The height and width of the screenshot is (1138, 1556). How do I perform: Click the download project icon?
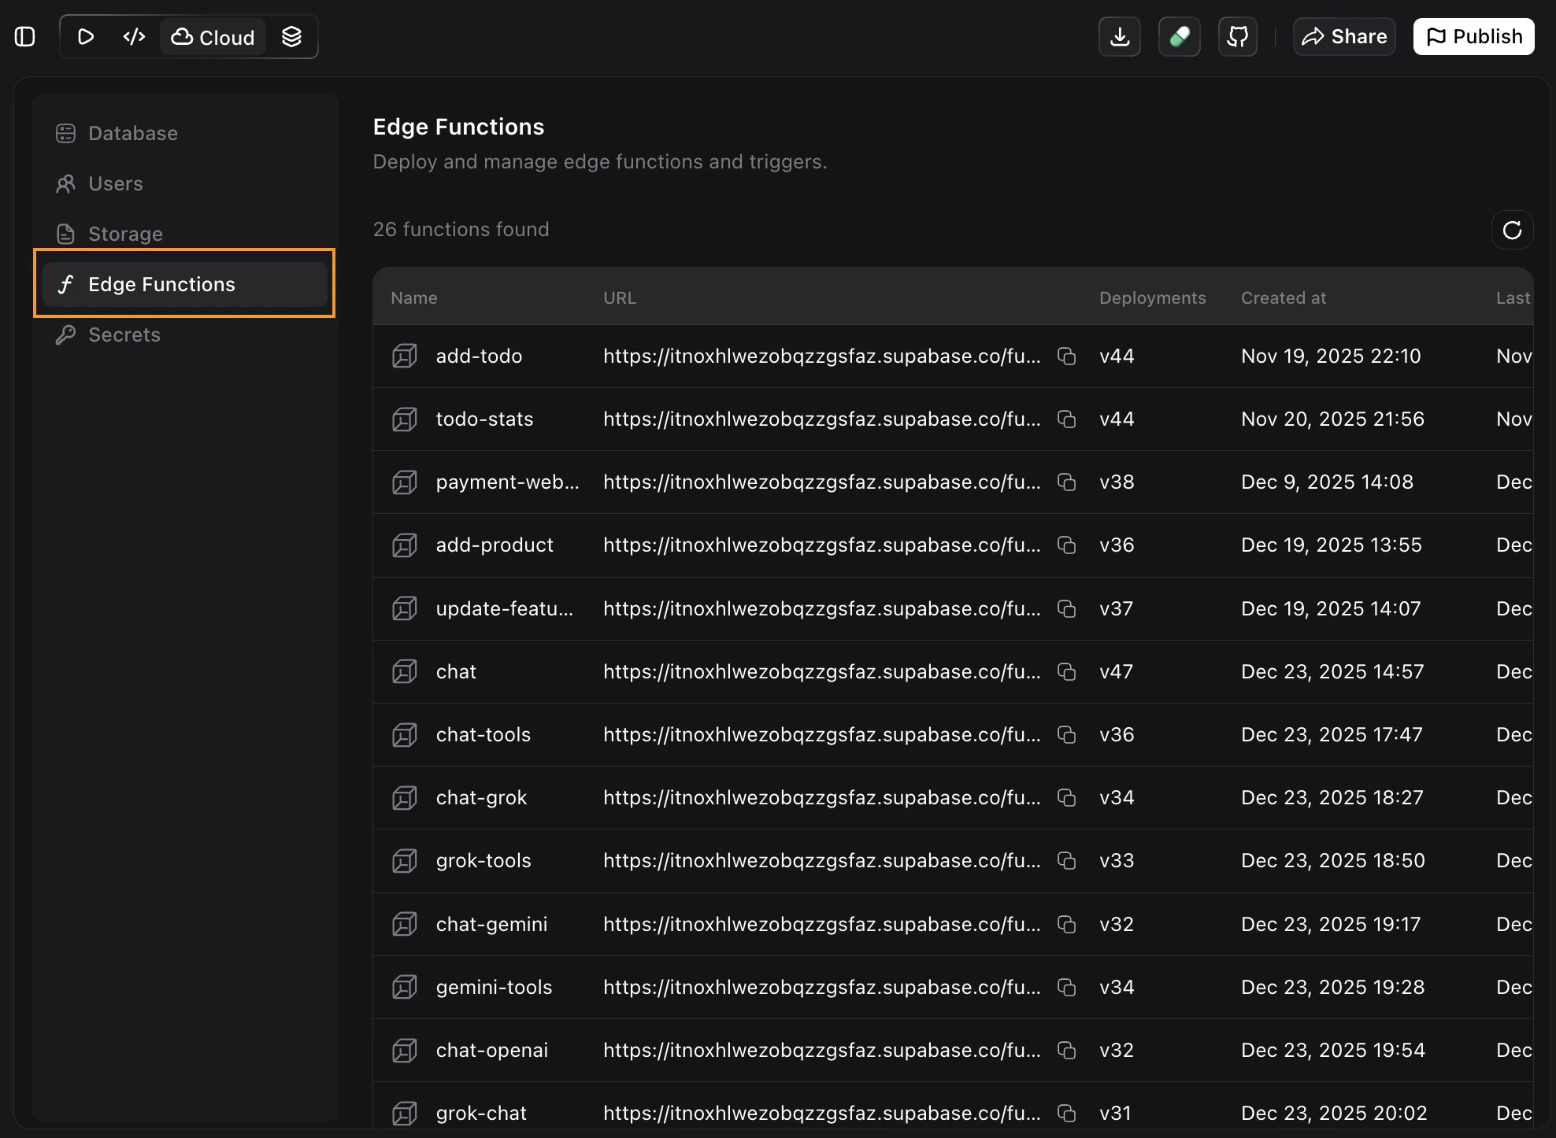pos(1119,36)
